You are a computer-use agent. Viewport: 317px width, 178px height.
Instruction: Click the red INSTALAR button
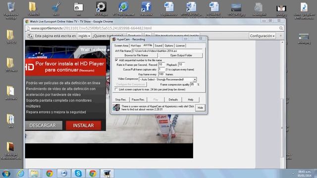click(83, 125)
